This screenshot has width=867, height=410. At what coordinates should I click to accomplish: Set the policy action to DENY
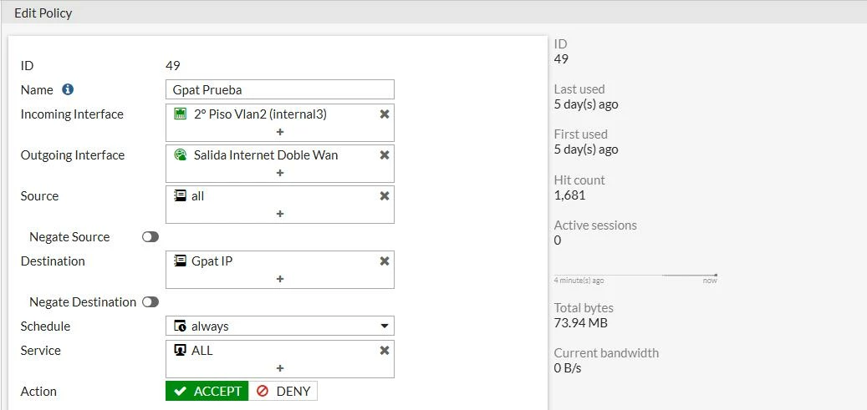point(283,392)
